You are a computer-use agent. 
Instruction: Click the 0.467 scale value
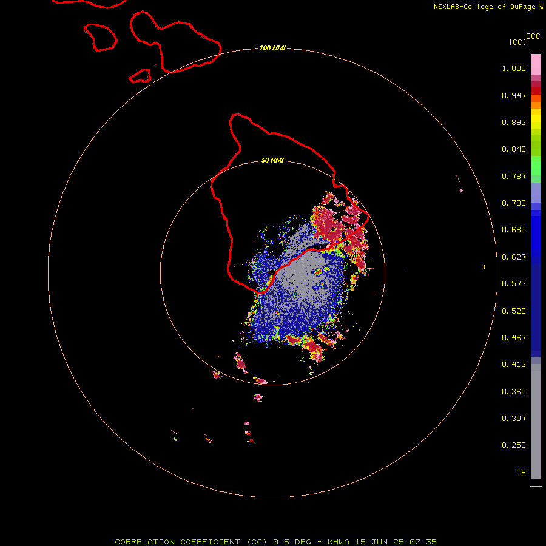pos(514,338)
